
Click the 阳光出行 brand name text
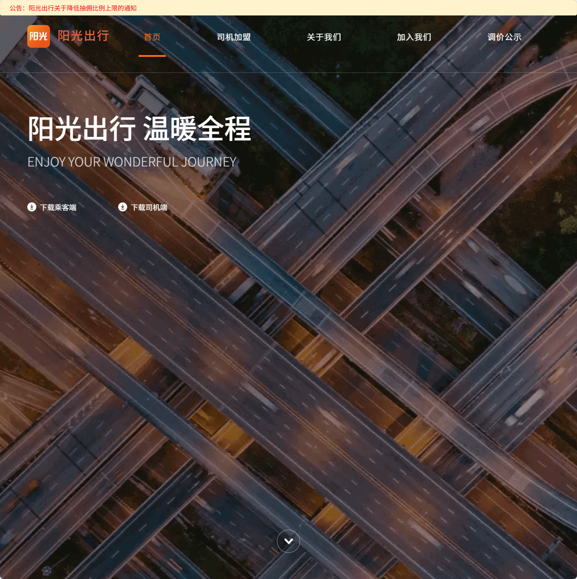coord(83,36)
